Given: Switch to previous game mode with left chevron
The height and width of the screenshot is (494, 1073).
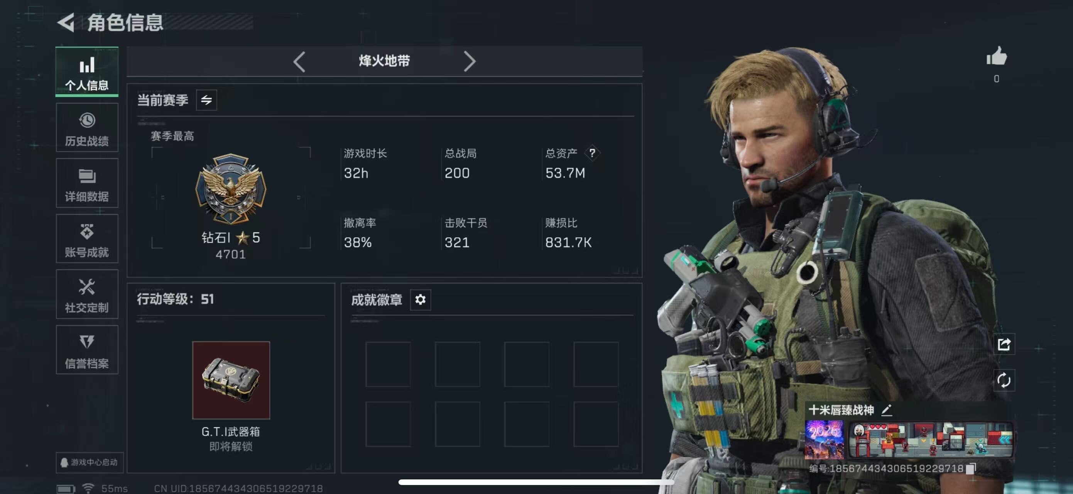Looking at the screenshot, I should click(299, 62).
